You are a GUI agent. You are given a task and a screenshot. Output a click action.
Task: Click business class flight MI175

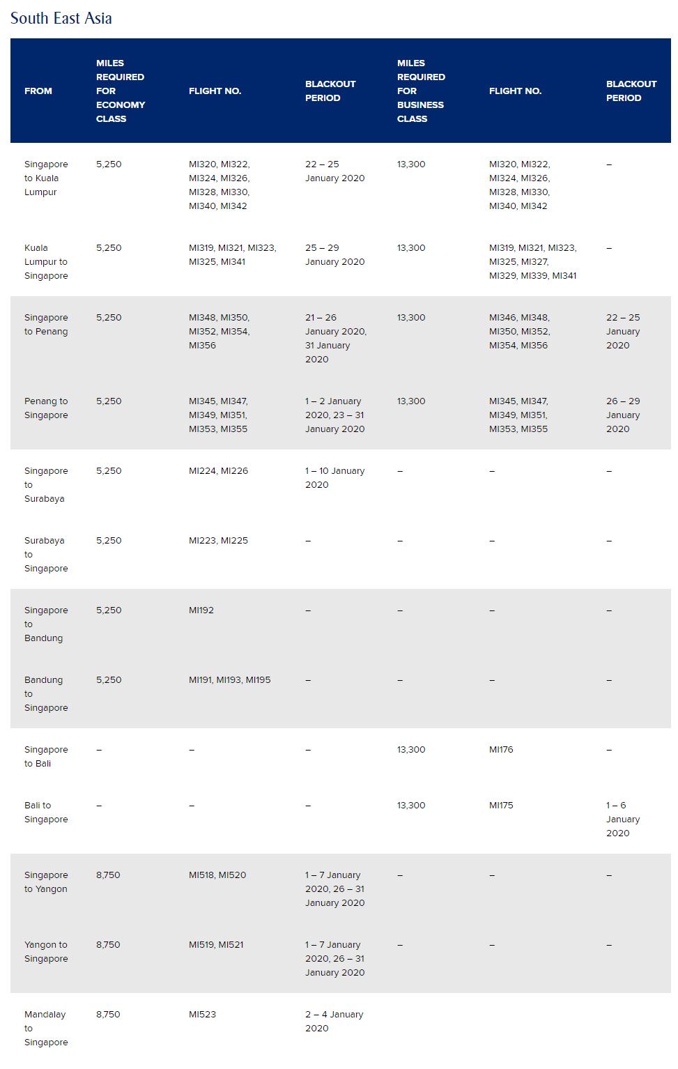(501, 805)
